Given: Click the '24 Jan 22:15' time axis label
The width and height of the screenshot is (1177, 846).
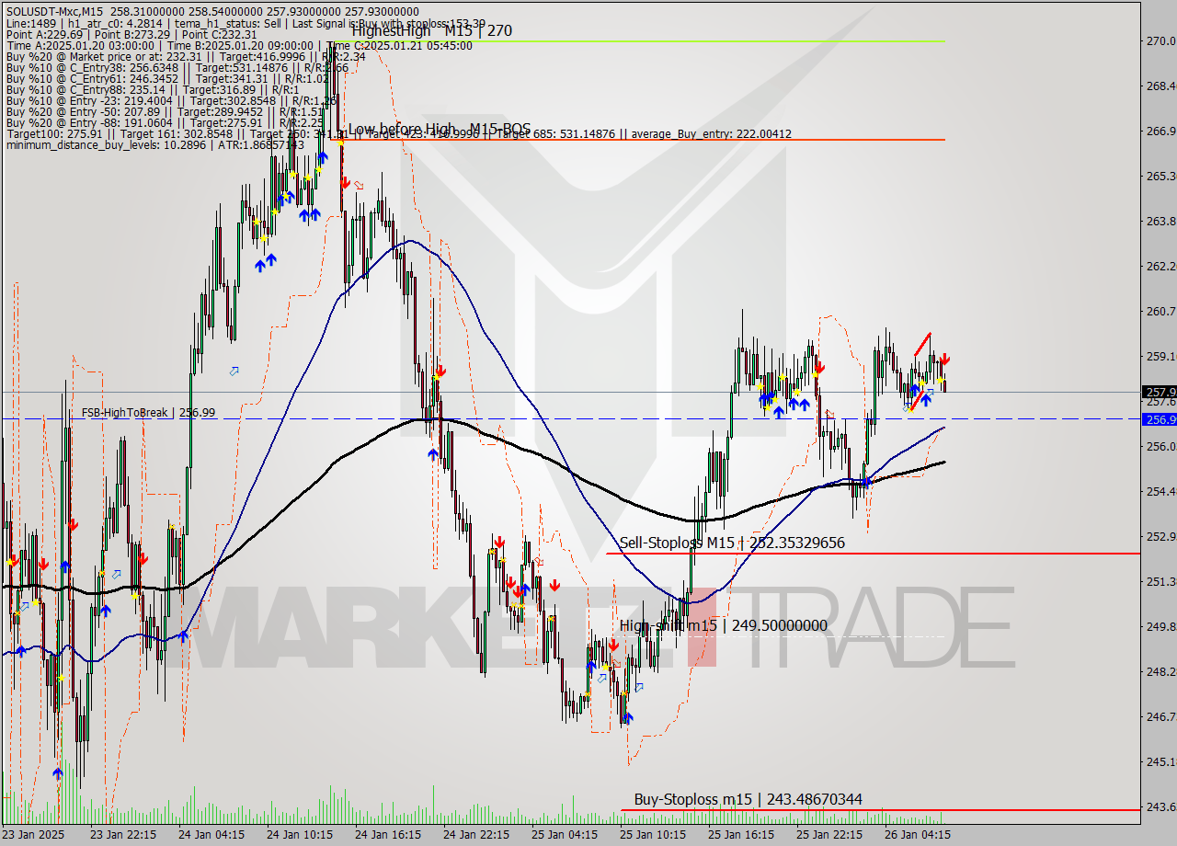Looking at the screenshot, I should click(x=476, y=835).
